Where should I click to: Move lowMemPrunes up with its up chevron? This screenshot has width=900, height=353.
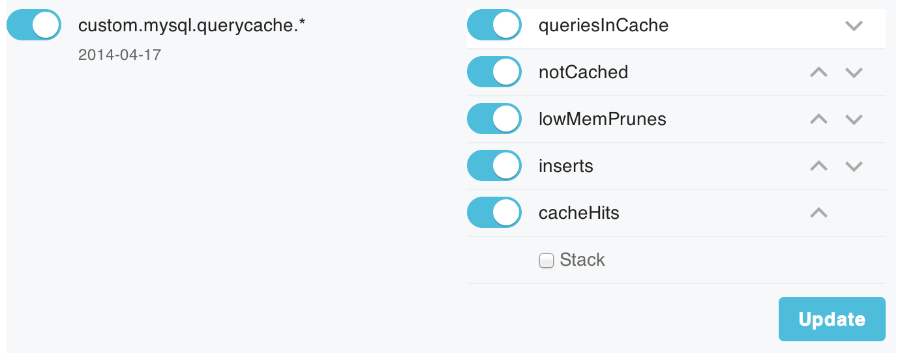pyautogui.click(x=818, y=119)
